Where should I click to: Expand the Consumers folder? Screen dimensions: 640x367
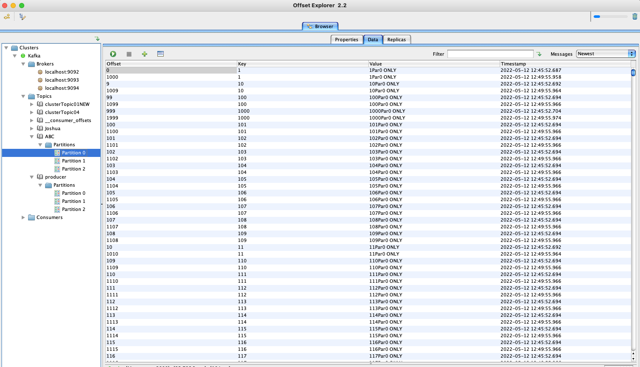[x=23, y=217]
